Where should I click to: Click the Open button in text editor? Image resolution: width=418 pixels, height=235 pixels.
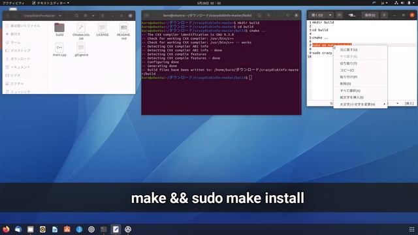click(317, 15)
